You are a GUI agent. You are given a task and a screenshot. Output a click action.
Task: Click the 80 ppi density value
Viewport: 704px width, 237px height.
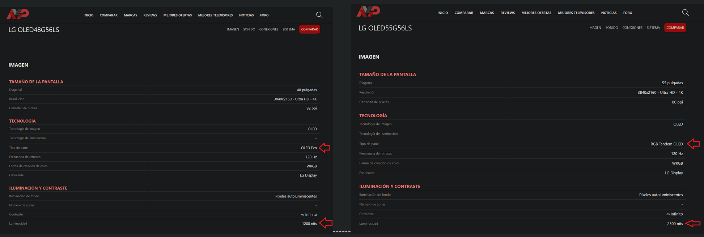(x=677, y=102)
